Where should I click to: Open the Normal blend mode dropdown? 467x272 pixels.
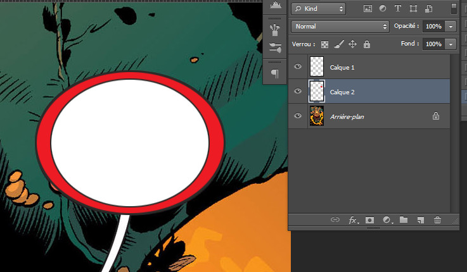point(340,27)
